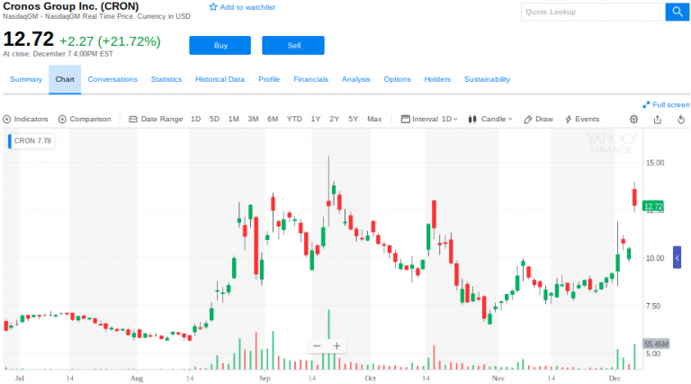Click the Draw pencil icon

[527, 120]
